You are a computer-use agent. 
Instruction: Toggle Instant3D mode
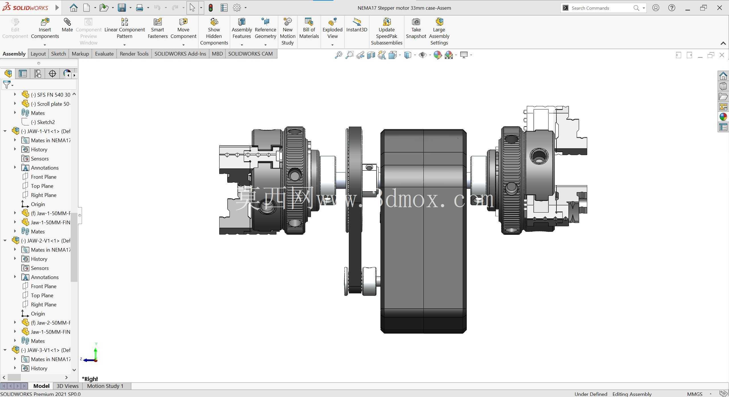click(357, 25)
